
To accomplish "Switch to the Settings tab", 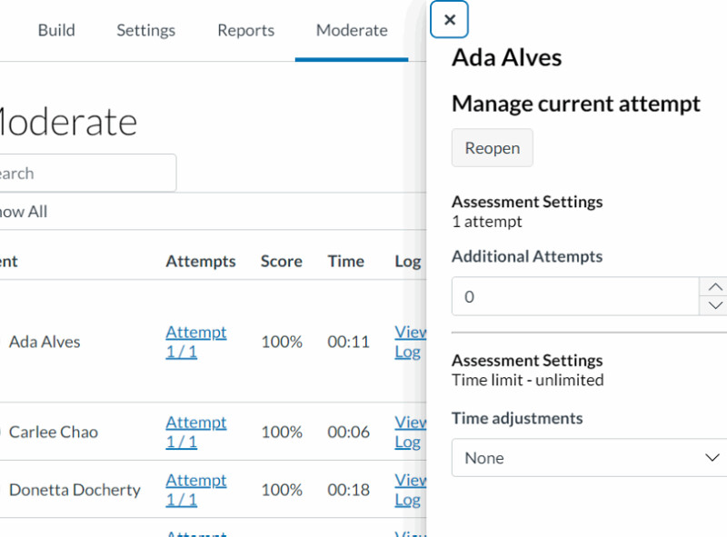I will coord(145,30).
